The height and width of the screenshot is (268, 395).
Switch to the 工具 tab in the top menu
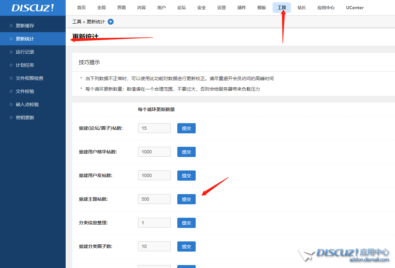pyautogui.click(x=281, y=8)
